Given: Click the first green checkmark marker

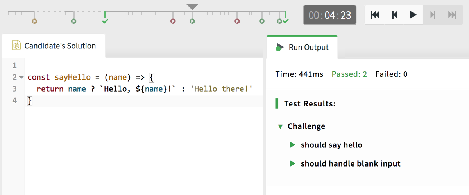Looking at the screenshot, I should pyautogui.click(x=105, y=21).
